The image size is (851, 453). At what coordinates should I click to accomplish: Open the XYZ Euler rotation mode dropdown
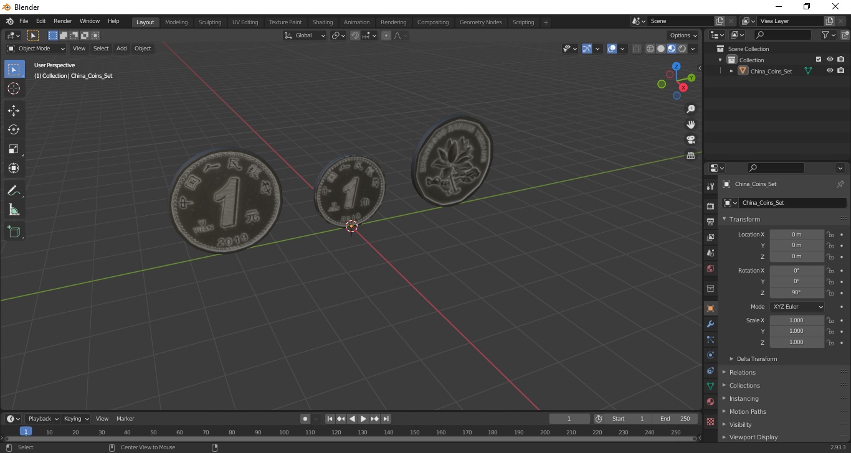click(x=797, y=307)
